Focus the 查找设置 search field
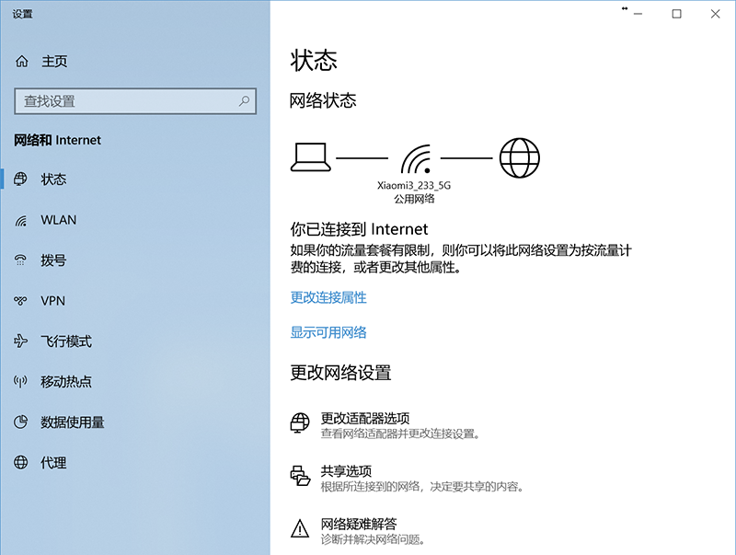The height and width of the screenshot is (555, 736). tap(135, 101)
